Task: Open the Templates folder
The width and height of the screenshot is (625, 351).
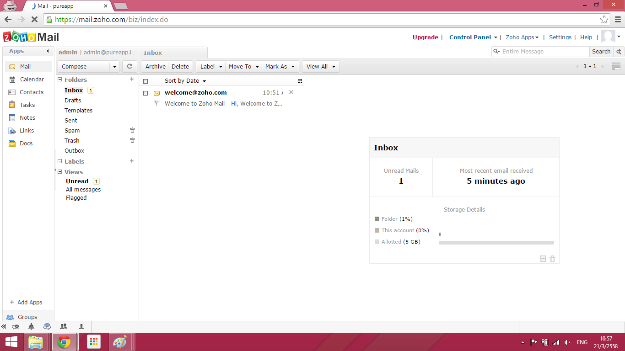Action: pyautogui.click(x=78, y=110)
